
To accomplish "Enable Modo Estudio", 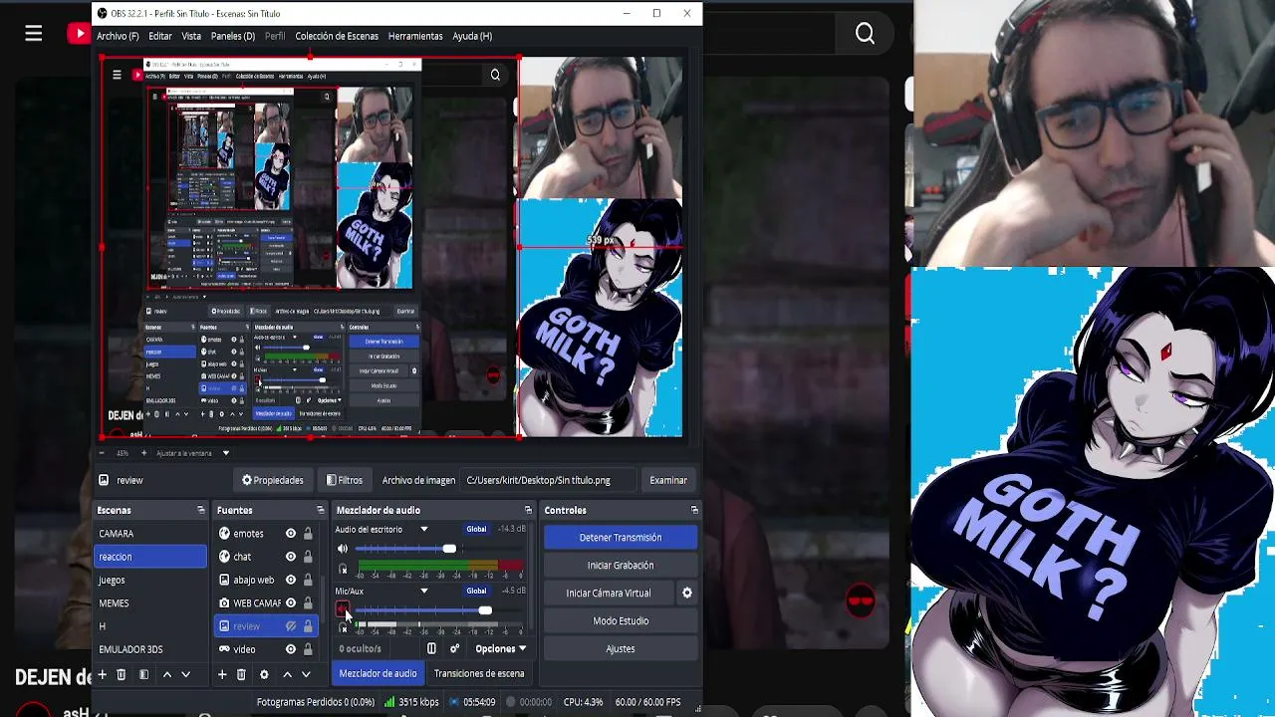I will tap(621, 621).
